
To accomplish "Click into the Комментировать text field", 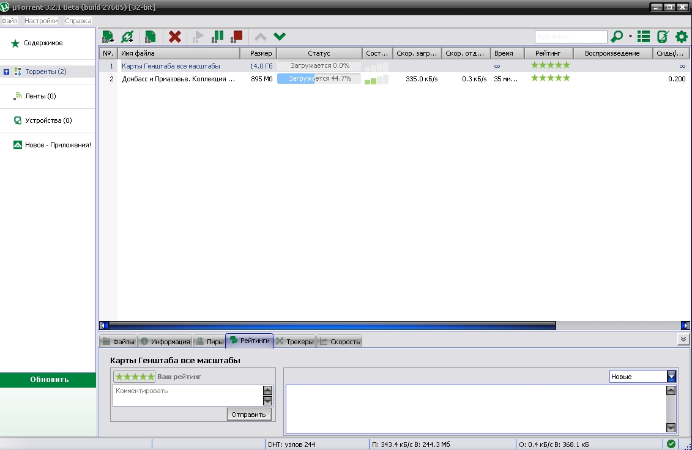I will [187, 395].
